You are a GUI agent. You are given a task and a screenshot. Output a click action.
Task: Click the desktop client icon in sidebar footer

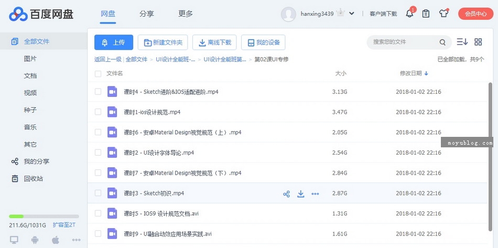14,240
